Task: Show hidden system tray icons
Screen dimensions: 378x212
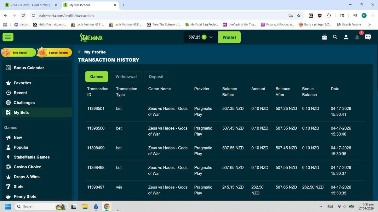Action: (x=321, y=207)
